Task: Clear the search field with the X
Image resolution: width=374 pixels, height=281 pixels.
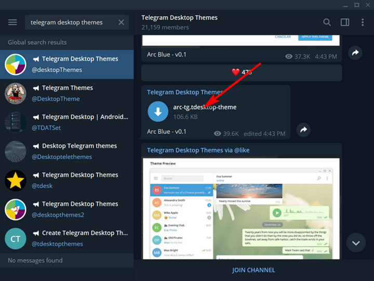Action: (x=121, y=22)
